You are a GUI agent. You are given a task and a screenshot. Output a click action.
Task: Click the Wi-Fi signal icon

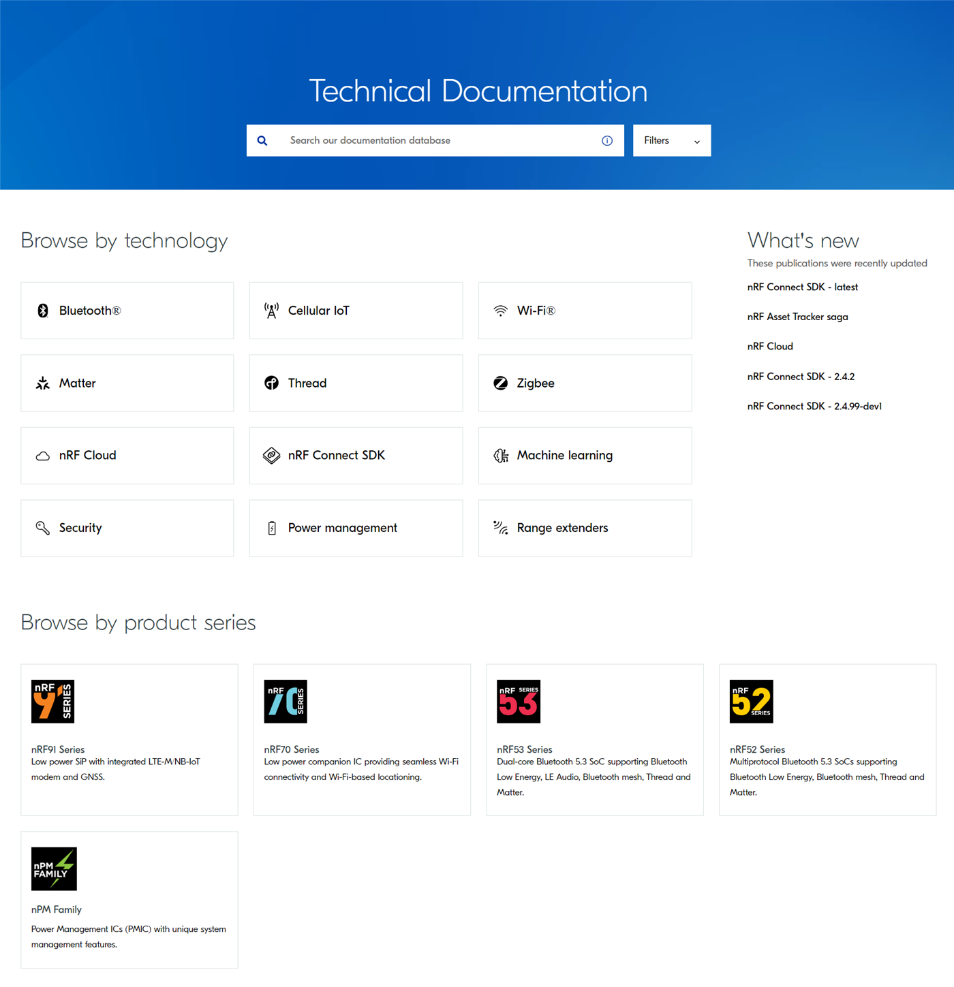point(500,311)
